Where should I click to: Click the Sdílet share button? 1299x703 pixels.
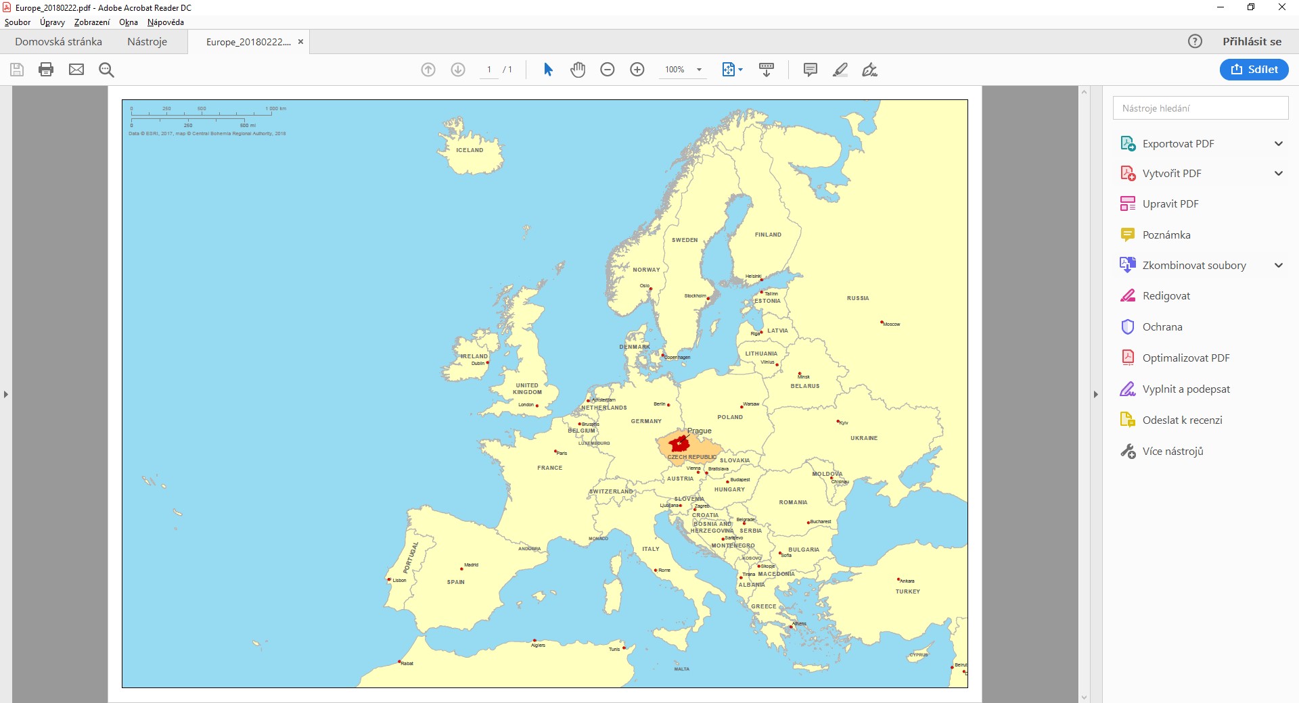coord(1254,70)
